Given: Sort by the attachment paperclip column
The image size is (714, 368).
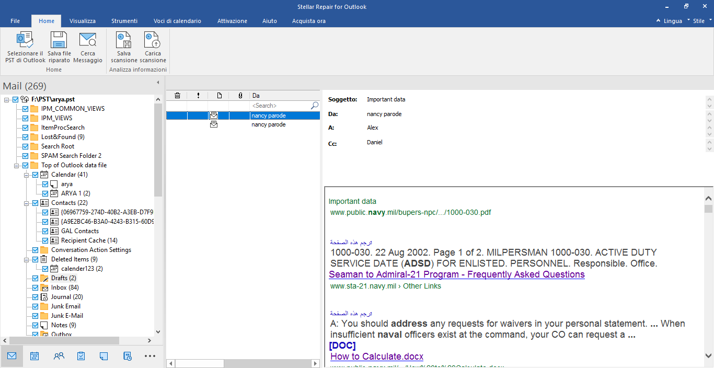Looking at the screenshot, I should [240, 96].
